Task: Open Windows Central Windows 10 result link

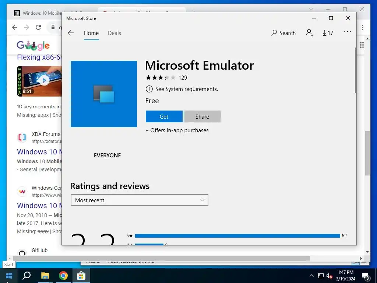Action: [x=39, y=206]
